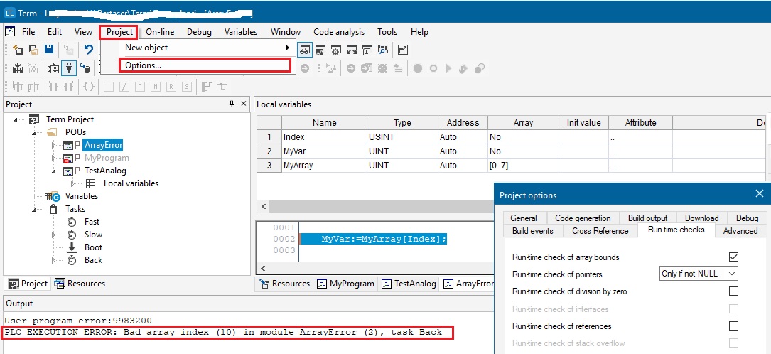This screenshot has width=771, height=354.
Task: Switch to the Resources tab in the Project panel
Action: [x=80, y=284]
